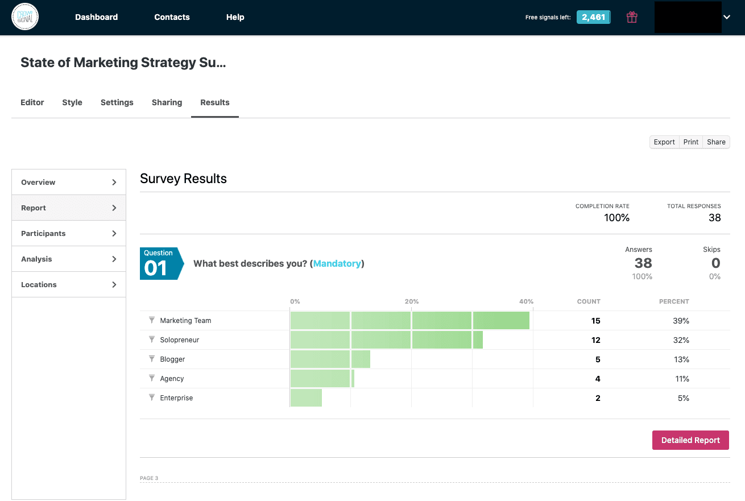
Task: Expand the Report sidebar section
Action: click(x=69, y=208)
